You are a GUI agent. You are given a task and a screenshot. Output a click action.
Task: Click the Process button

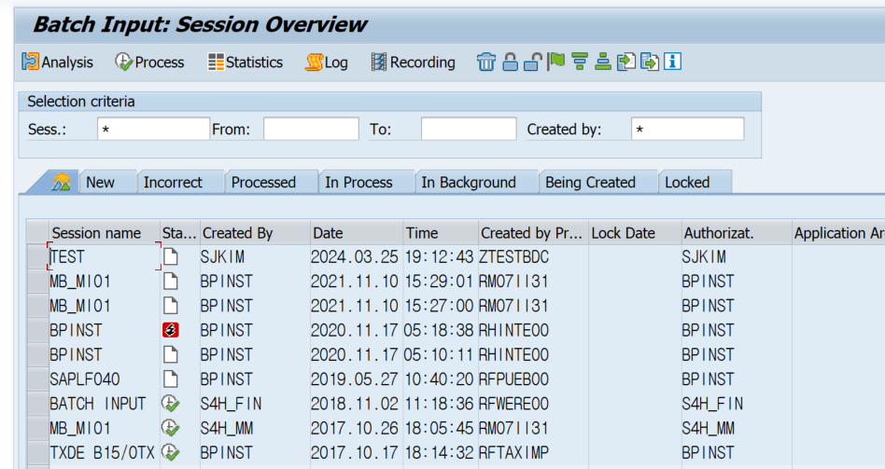pos(149,62)
